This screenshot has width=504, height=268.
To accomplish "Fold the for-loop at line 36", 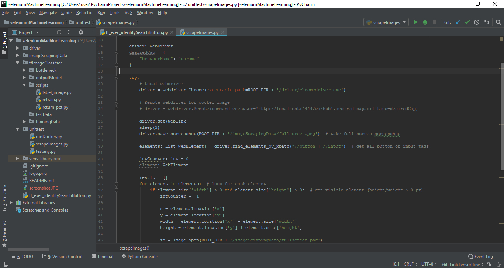I will [116, 184].
